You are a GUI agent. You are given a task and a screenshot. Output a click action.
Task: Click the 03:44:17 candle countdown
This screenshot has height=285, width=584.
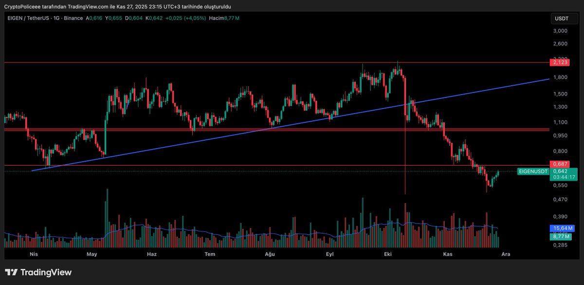pyautogui.click(x=564, y=177)
